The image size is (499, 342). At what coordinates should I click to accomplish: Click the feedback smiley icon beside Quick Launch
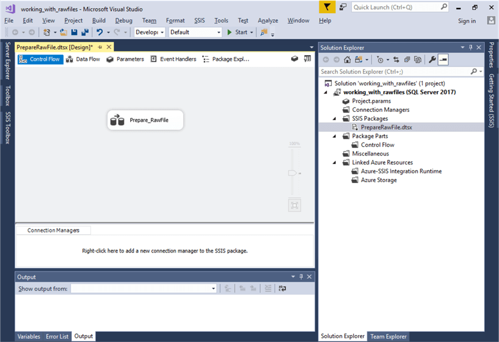343,7
